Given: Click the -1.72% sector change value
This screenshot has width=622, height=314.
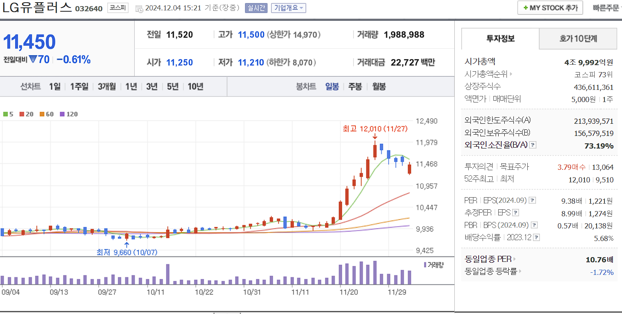Looking at the screenshot, I should click(602, 272).
